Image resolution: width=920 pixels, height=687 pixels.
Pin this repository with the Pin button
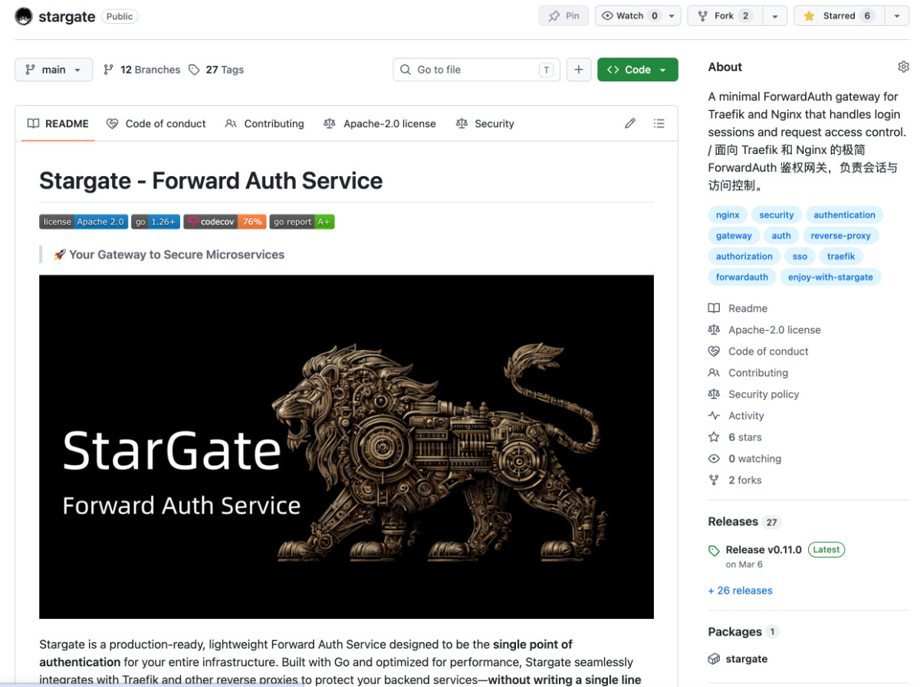563,16
